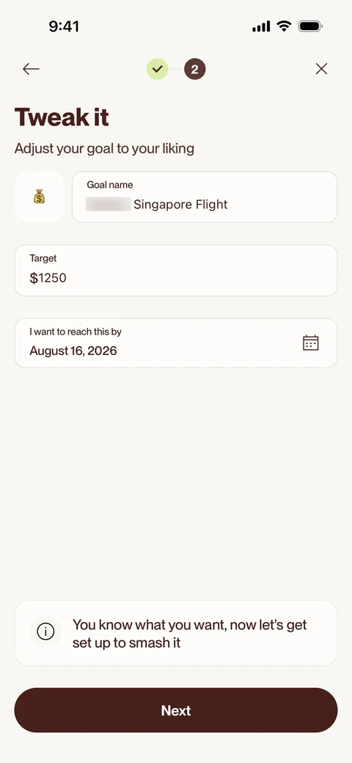The height and width of the screenshot is (763, 352).
Task: Tap the battery indicator in status bar
Action: 310,26
